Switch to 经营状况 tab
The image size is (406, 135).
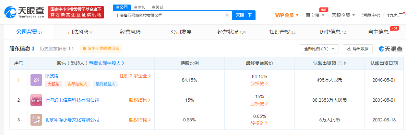tap(232, 32)
